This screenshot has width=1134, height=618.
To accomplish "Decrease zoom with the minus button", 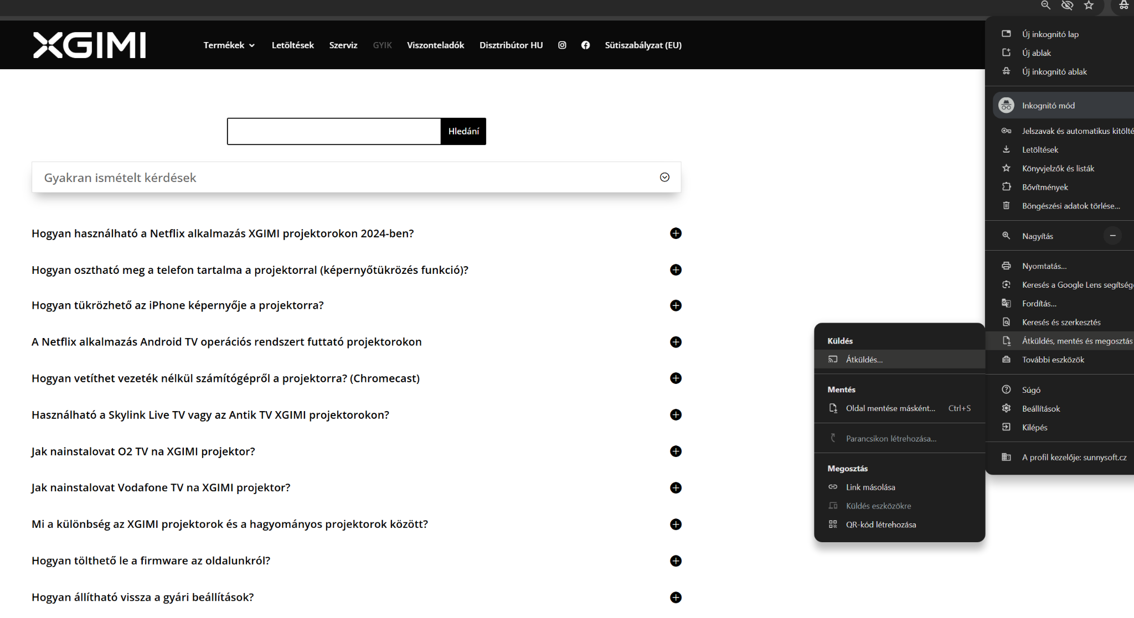I will click(1112, 236).
